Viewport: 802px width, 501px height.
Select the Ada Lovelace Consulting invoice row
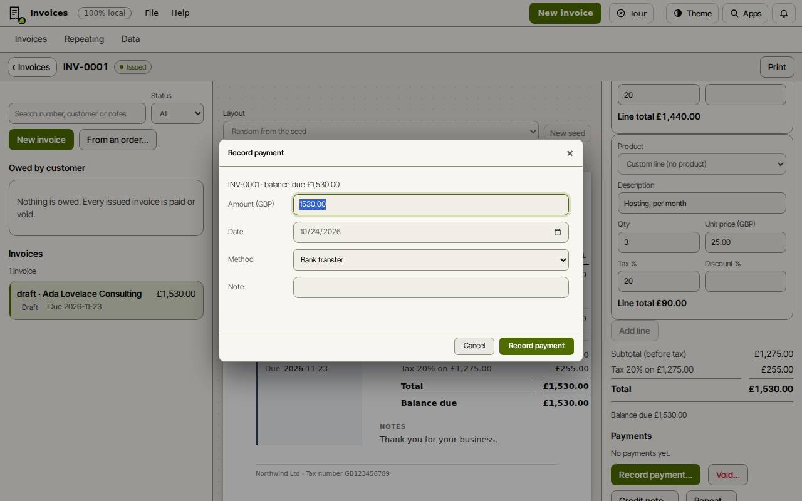(x=106, y=300)
